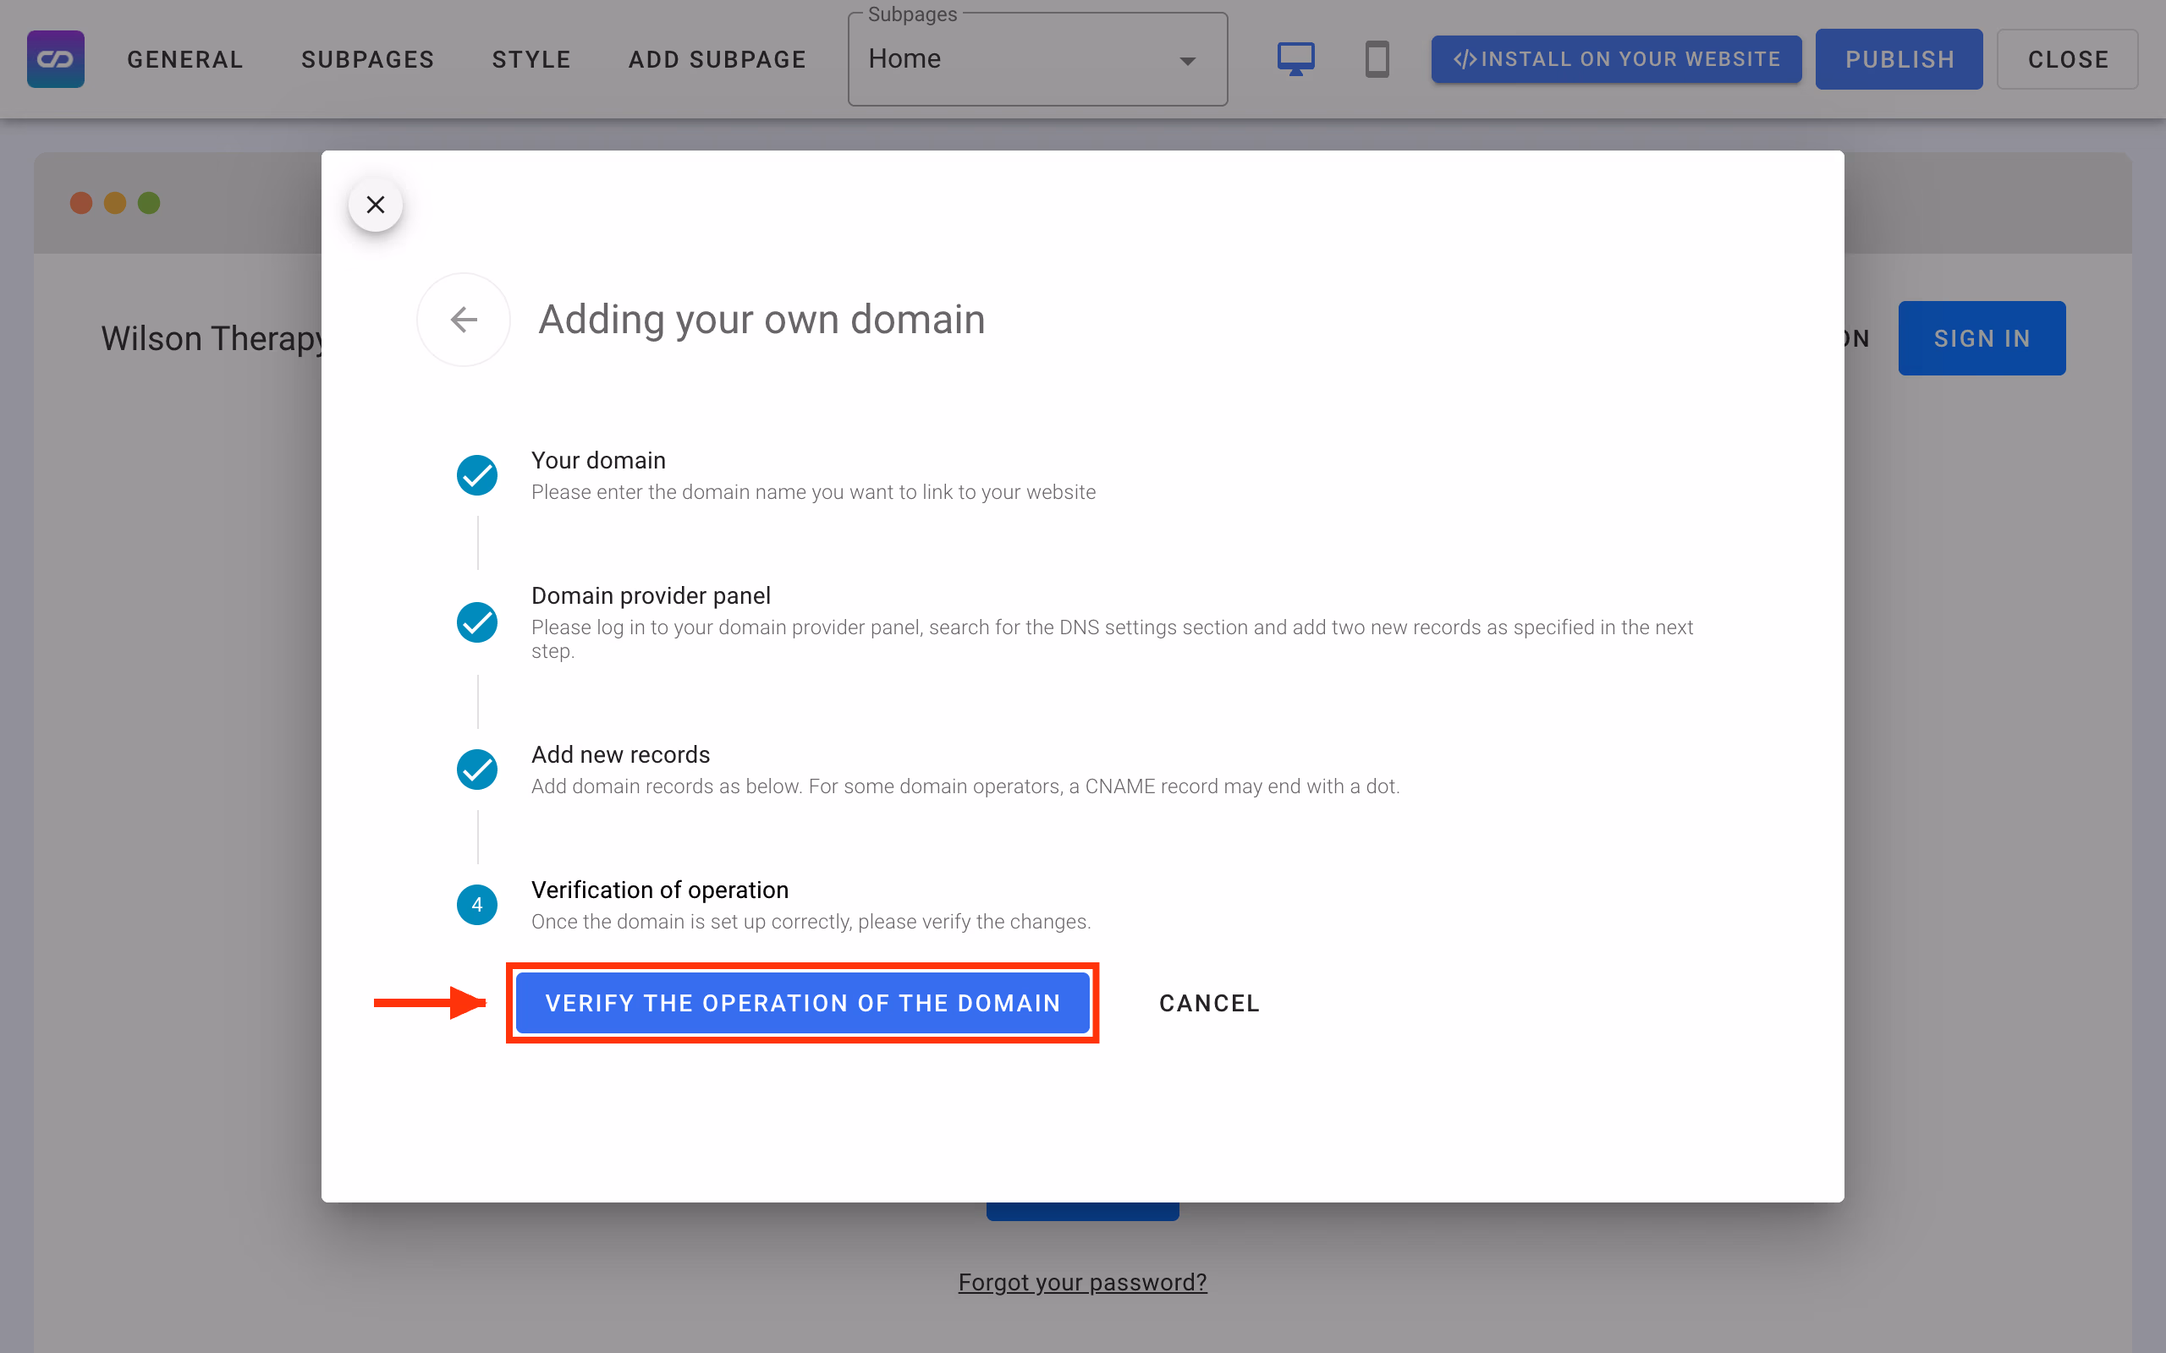
Task: Select the 'Your domain' step checkmark
Action: click(x=477, y=475)
